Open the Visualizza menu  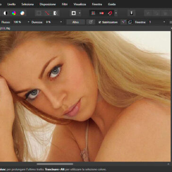tap(80, 4)
